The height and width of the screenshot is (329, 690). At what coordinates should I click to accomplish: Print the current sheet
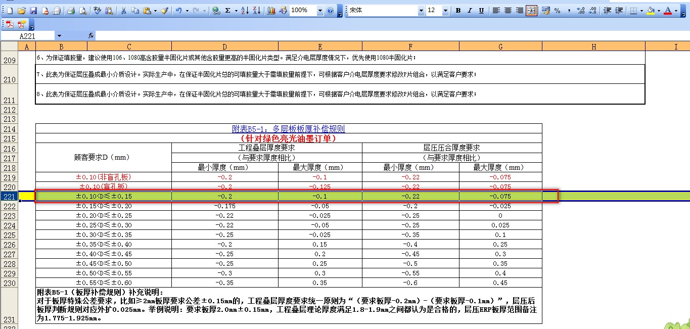pos(71,11)
